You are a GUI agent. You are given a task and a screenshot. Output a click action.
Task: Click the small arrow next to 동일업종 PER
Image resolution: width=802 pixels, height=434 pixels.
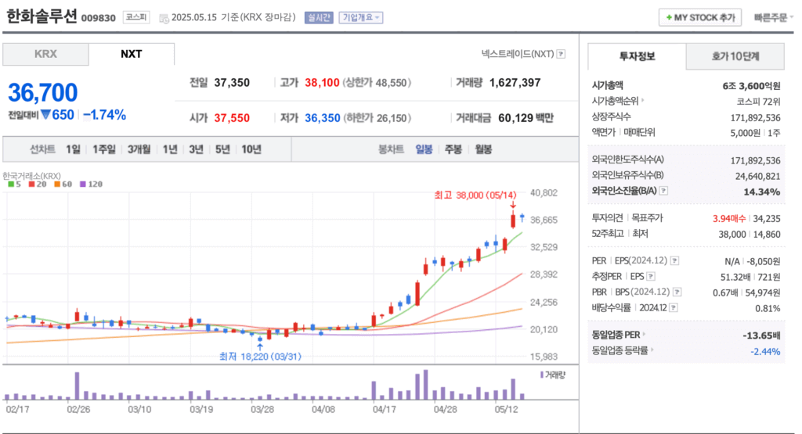click(x=644, y=335)
